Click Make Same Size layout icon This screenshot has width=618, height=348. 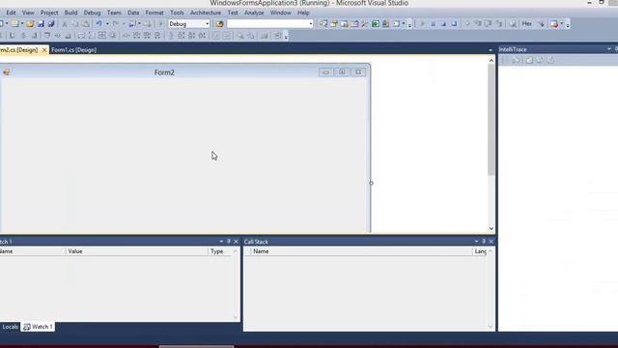pos(102,36)
